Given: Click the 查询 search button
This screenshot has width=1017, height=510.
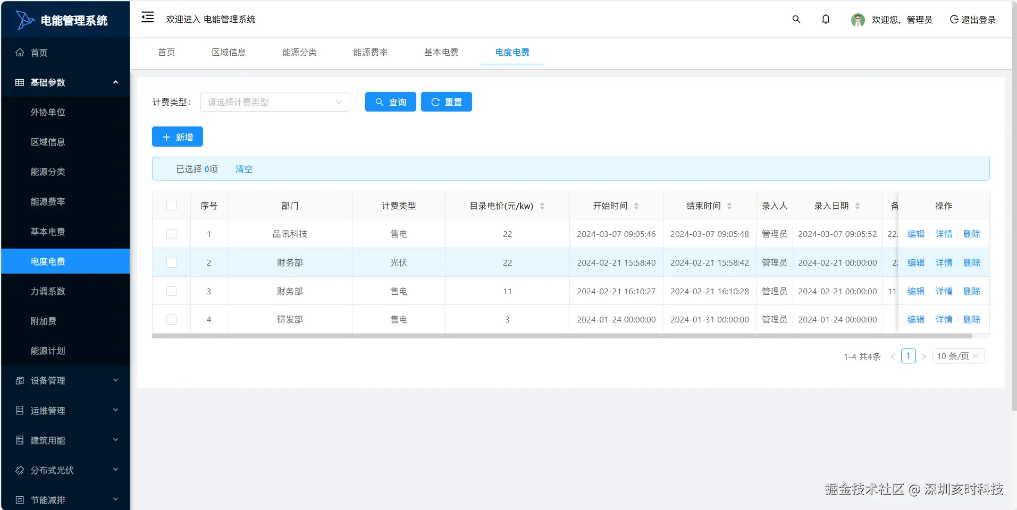Looking at the screenshot, I should click(x=391, y=102).
